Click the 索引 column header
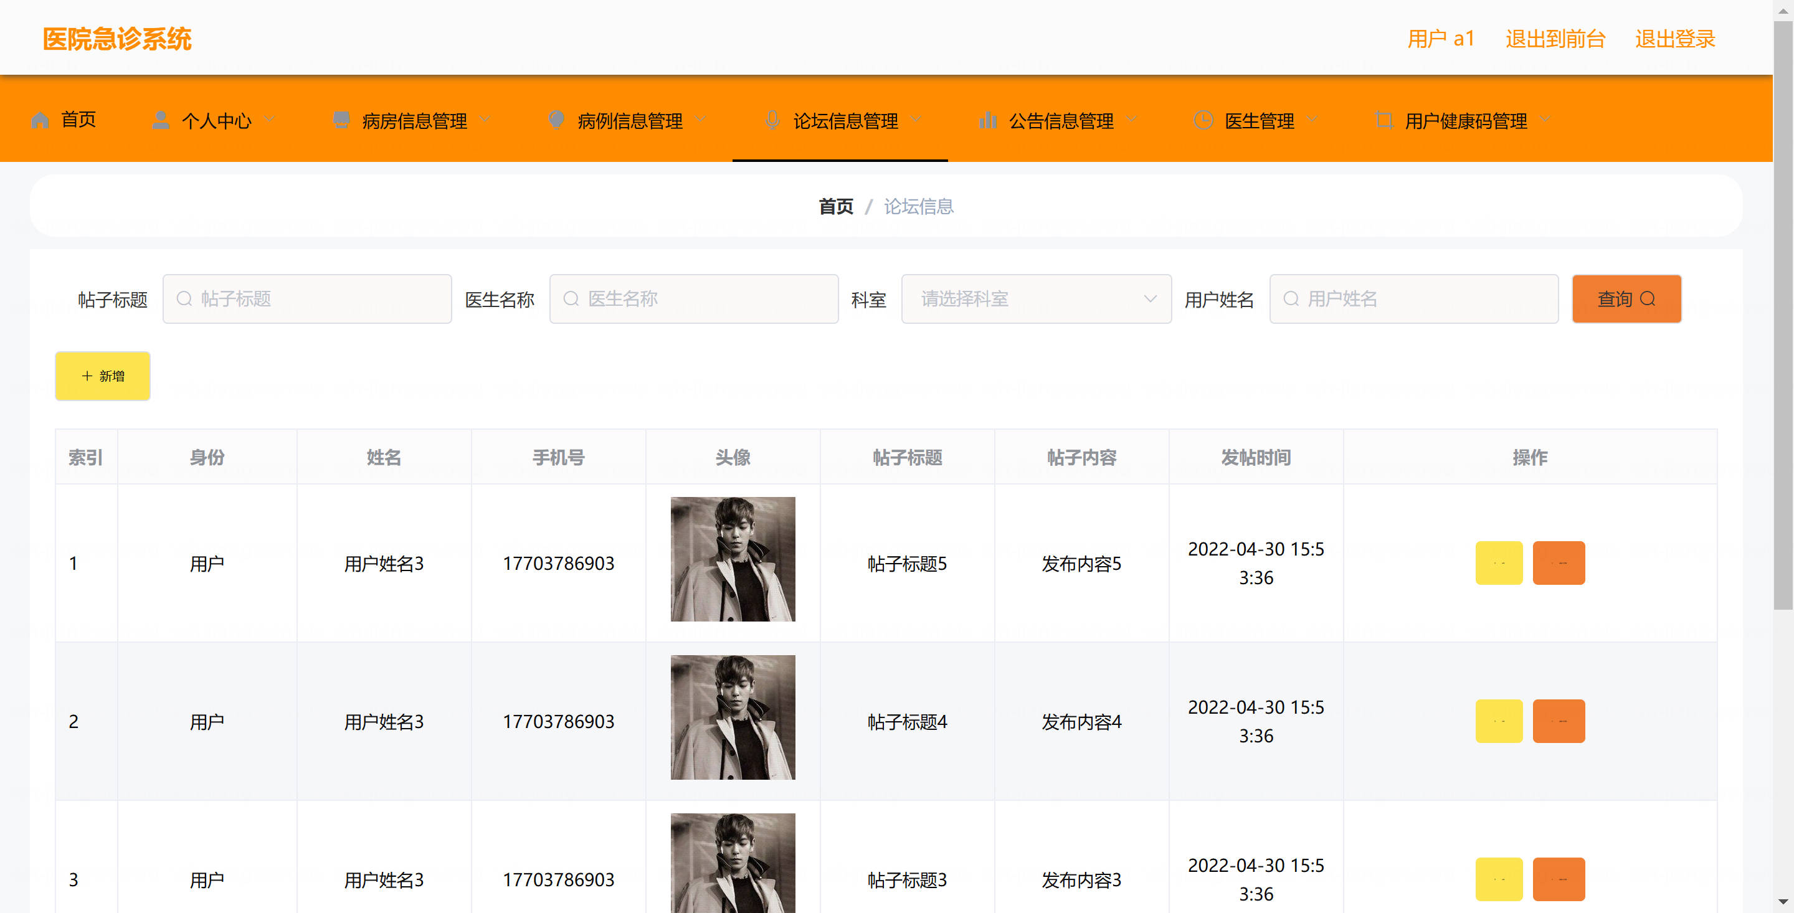 pos(86,457)
